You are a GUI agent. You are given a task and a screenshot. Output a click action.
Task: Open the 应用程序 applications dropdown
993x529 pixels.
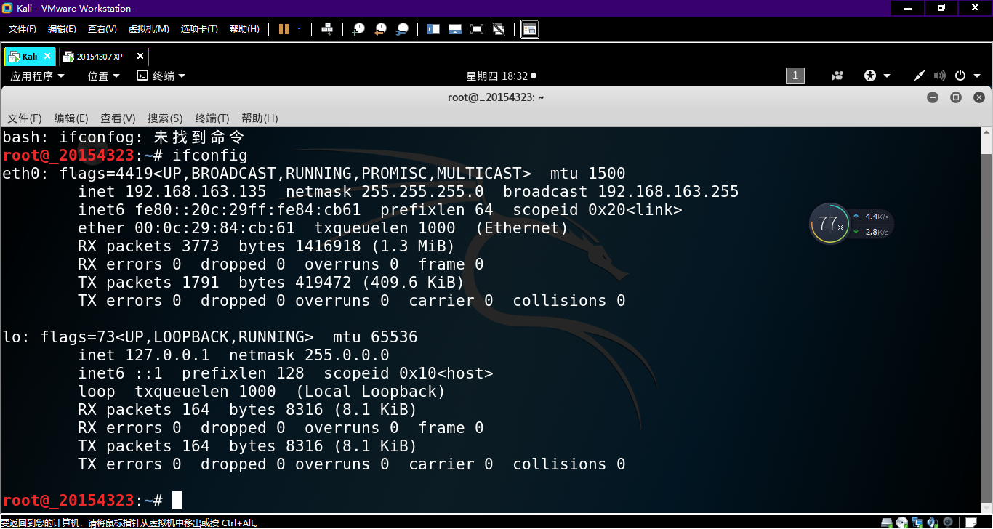37,76
